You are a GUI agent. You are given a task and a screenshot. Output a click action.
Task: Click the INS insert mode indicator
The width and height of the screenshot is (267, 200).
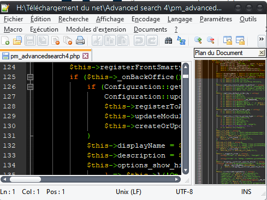pyautogui.click(x=246, y=192)
